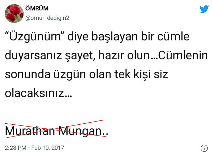
Task: Open the tweet info circle icon
Action: point(204,148)
